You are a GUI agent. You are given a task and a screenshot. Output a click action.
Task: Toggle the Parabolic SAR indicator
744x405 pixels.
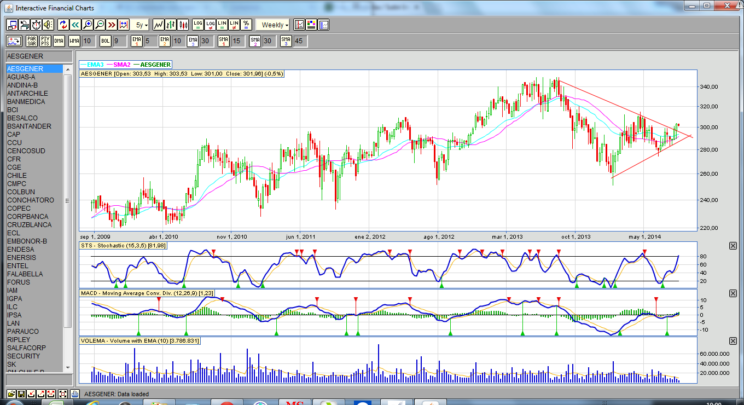31,41
